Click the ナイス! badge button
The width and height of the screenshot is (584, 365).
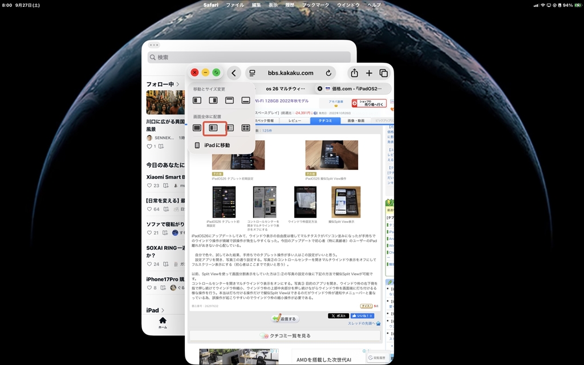pos(366,306)
